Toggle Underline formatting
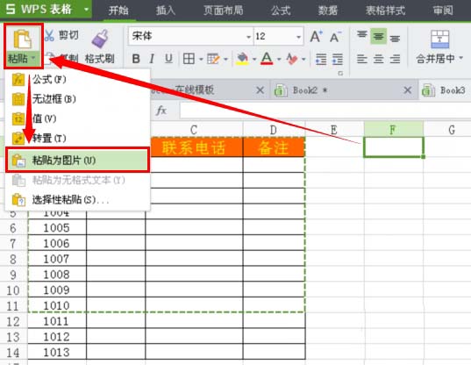Viewport: 471px width, 365px height. (x=168, y=59)
